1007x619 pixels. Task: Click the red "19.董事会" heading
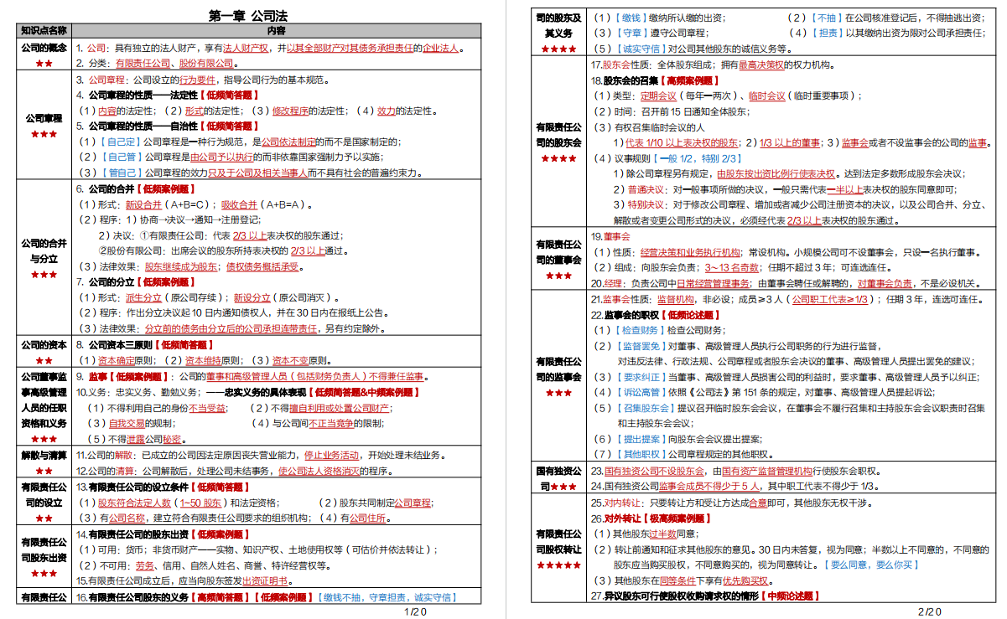610,236
